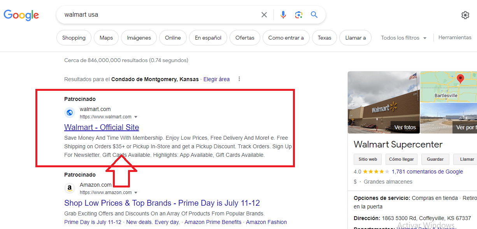The width and height of the screenshot is (477, 229).
Task: Open the Walmart - Official Site link
Action: click(102, 127)
